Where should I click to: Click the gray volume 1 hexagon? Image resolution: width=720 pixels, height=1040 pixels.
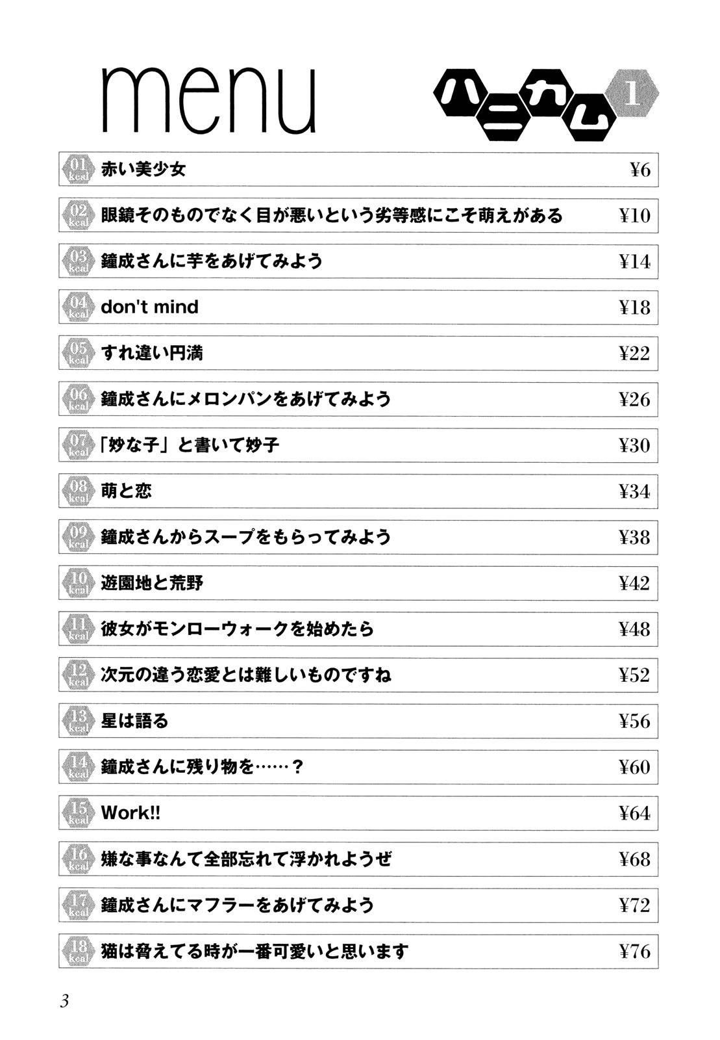click(632, 96)
